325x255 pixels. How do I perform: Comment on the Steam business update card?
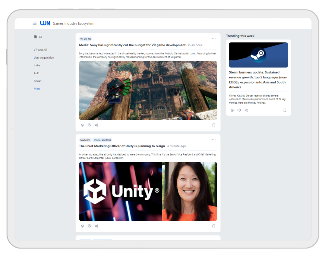(239, 110)
